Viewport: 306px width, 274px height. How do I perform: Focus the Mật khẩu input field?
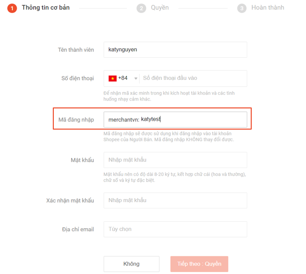[x=175, y=160]
